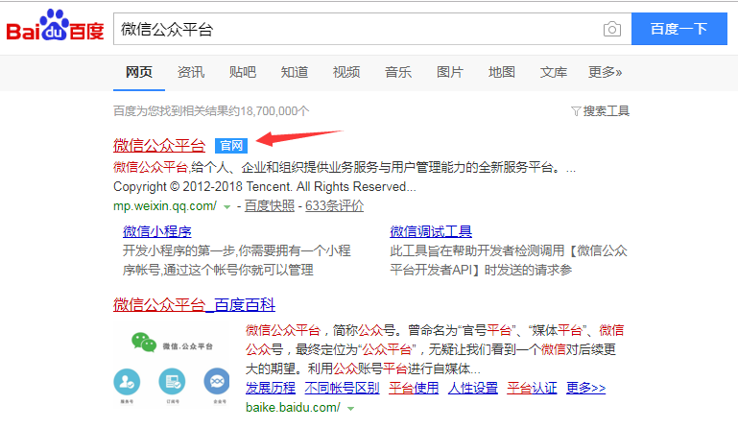The width and height of the screenshot is (738, 428).
Task: Click the Baidu logo
Action: (55, 25)
